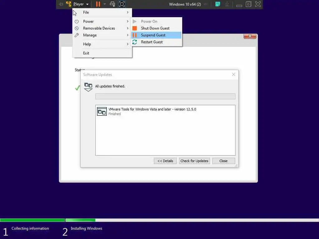Click the Software Updates dialog title
The width and height of the screenshot is (319, 239).
coord(98,75)
